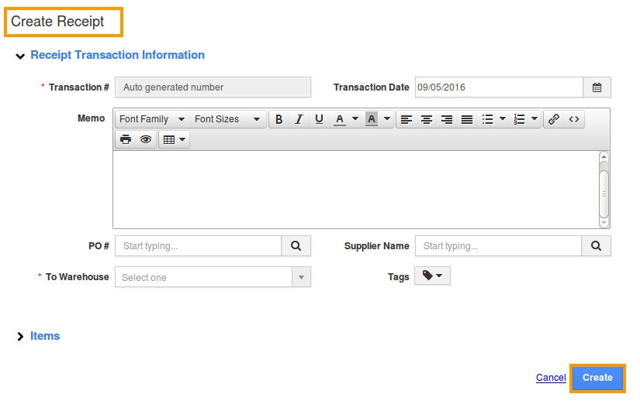Insert a numbered list
This screenshot has width=640, height=411.
[519, 119]
